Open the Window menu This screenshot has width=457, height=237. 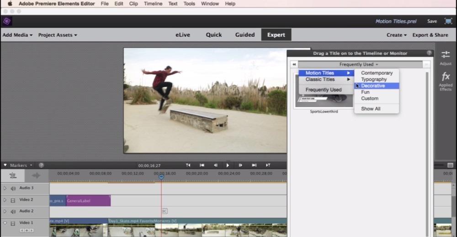point(210,4)
